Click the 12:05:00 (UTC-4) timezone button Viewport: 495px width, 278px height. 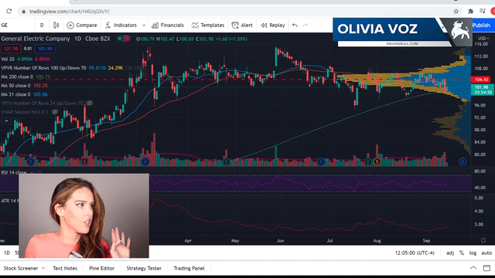point(415,253)
